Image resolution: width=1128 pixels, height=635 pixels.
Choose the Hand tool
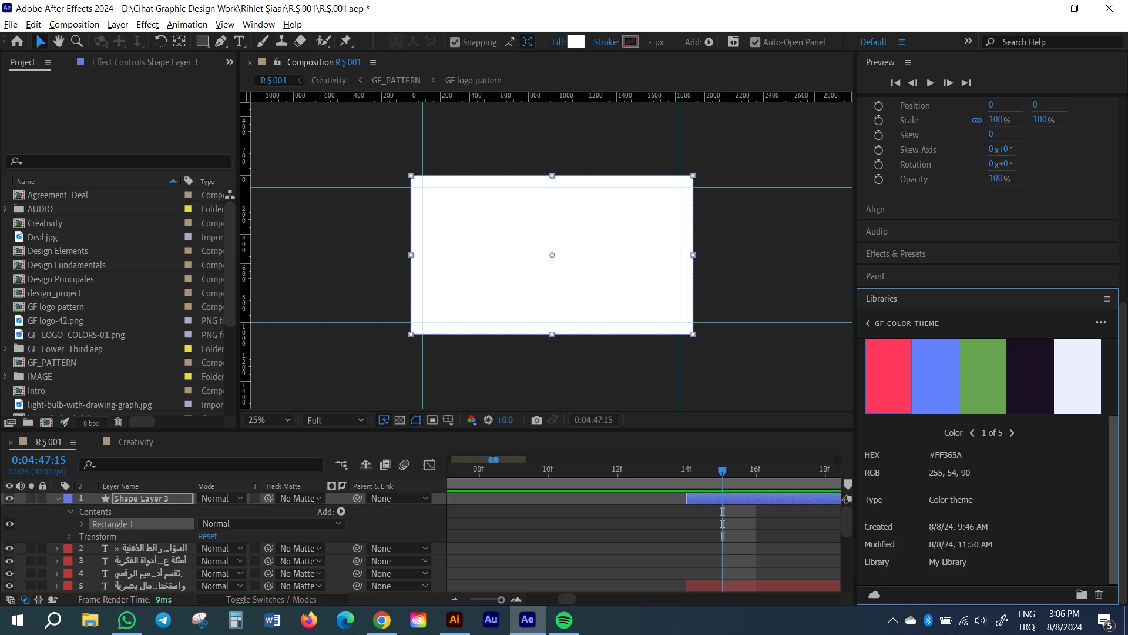coord(58,42)
